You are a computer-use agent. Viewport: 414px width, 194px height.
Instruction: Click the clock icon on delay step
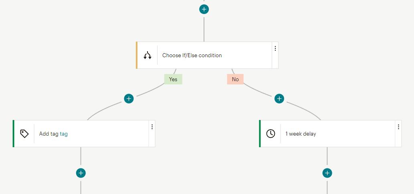click(271, 134)
